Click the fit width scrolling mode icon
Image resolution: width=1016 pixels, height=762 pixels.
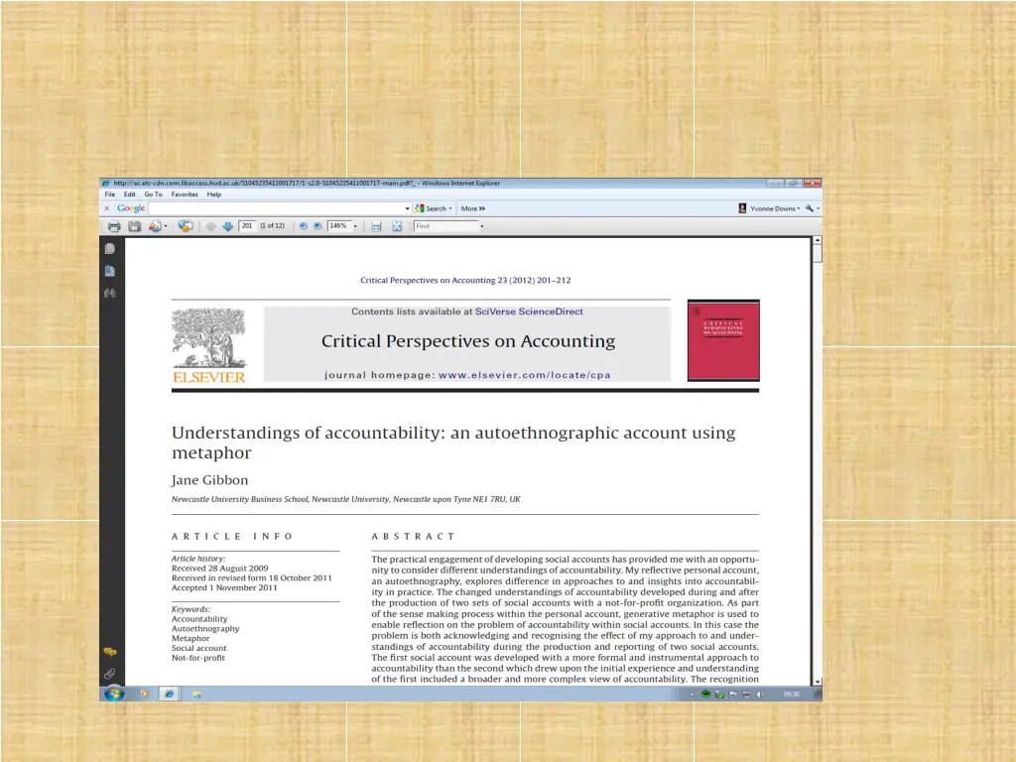pos(376,226)
